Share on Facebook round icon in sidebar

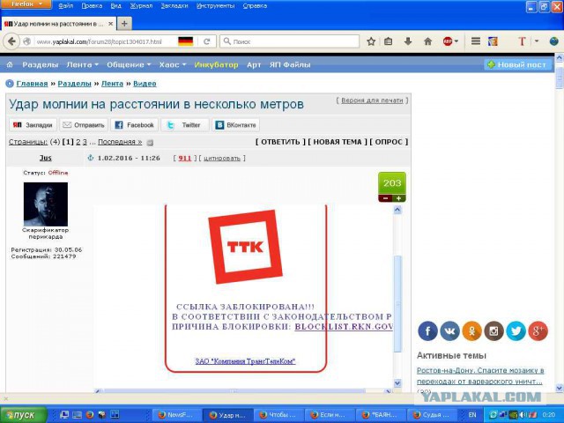[x=427, y=331]
